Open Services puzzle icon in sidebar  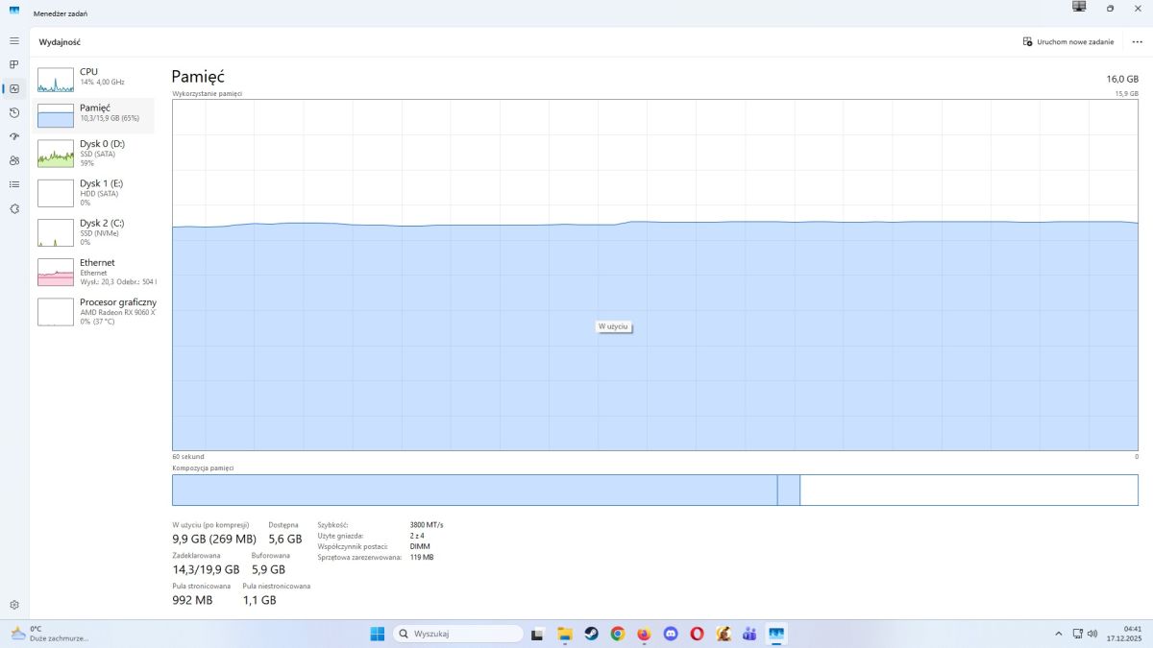(x=14, y=208)
